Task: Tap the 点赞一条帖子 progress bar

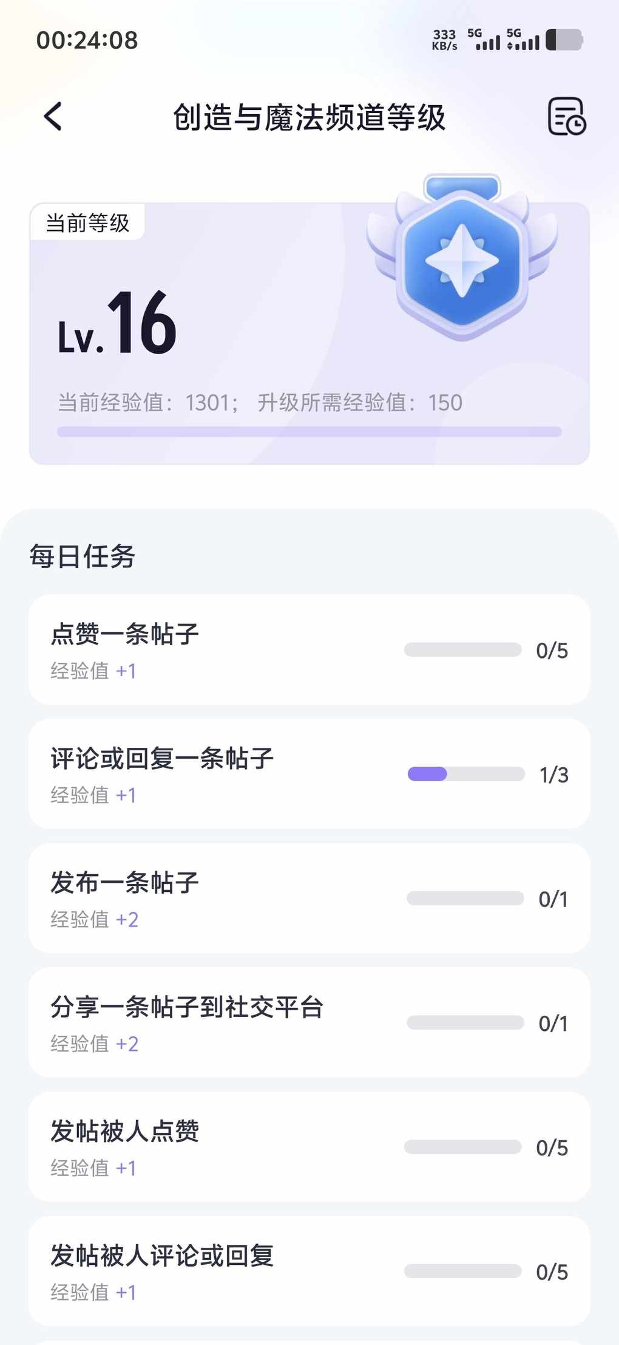Action: coord(463,650)
